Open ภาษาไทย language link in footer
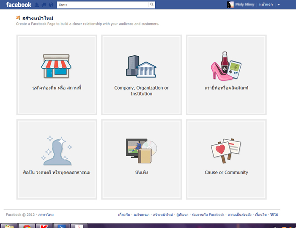The image size is (296, 228). point(46,214)
